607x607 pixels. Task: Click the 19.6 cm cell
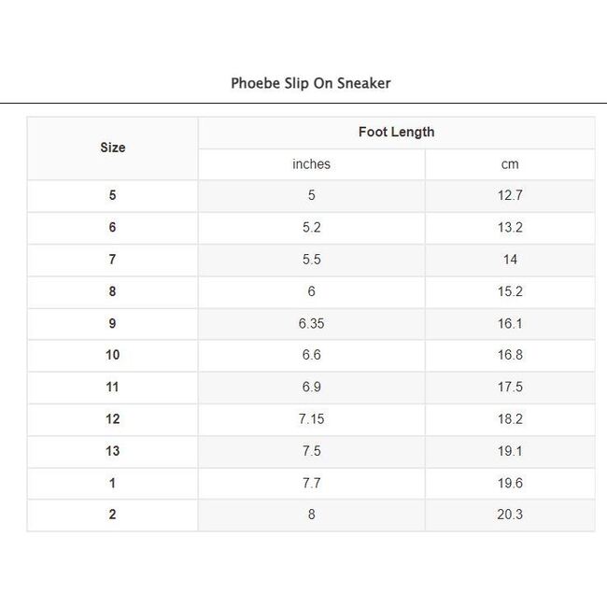(510, 483)
